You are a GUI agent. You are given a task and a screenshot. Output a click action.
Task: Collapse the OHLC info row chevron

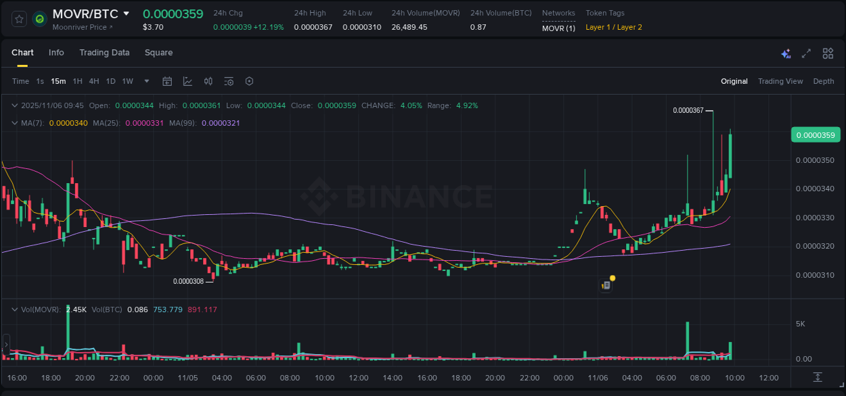[15, 105]
